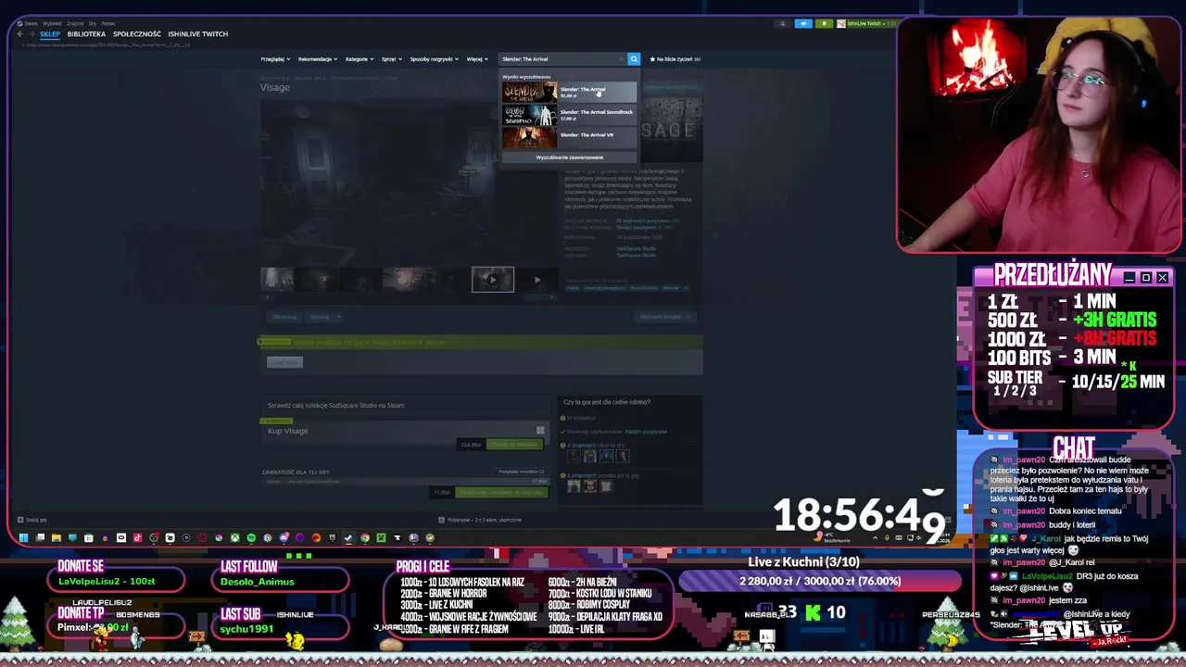Screen dimensions: 1186x667
Task: Expand the Ignoruj dropdown arrow
Action: pos(339,317)
